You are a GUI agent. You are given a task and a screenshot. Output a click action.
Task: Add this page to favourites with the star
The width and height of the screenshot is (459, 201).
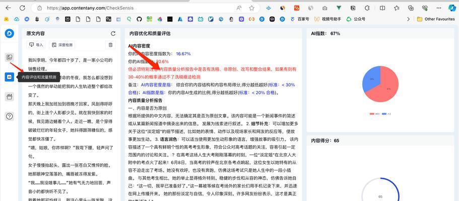tap(251, 8)
